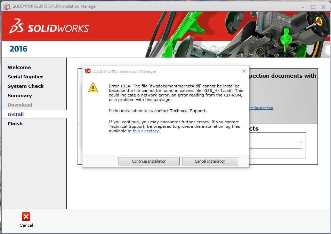Image resolution: width=331 pixels, height=234 pixels.
Task: Maximize the Installation Manager window
Action: pos(313,7)
